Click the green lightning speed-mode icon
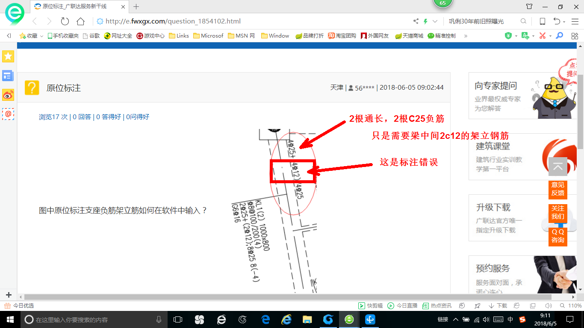 pos(425,21)
